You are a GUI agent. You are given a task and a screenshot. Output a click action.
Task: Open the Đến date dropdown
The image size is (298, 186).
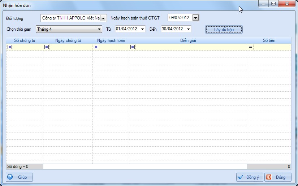[x=188, y=29]
